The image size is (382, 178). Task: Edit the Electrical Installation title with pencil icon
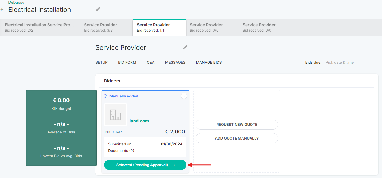pyautogui.click(x=98, y=9)
